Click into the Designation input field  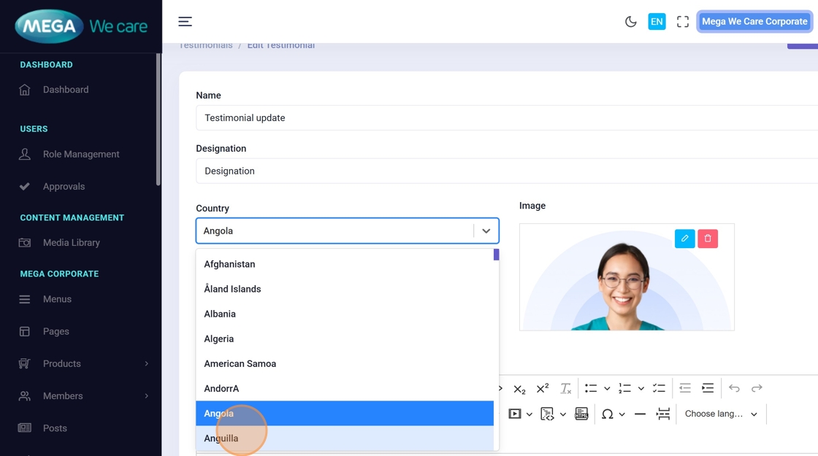pos(504,171)
